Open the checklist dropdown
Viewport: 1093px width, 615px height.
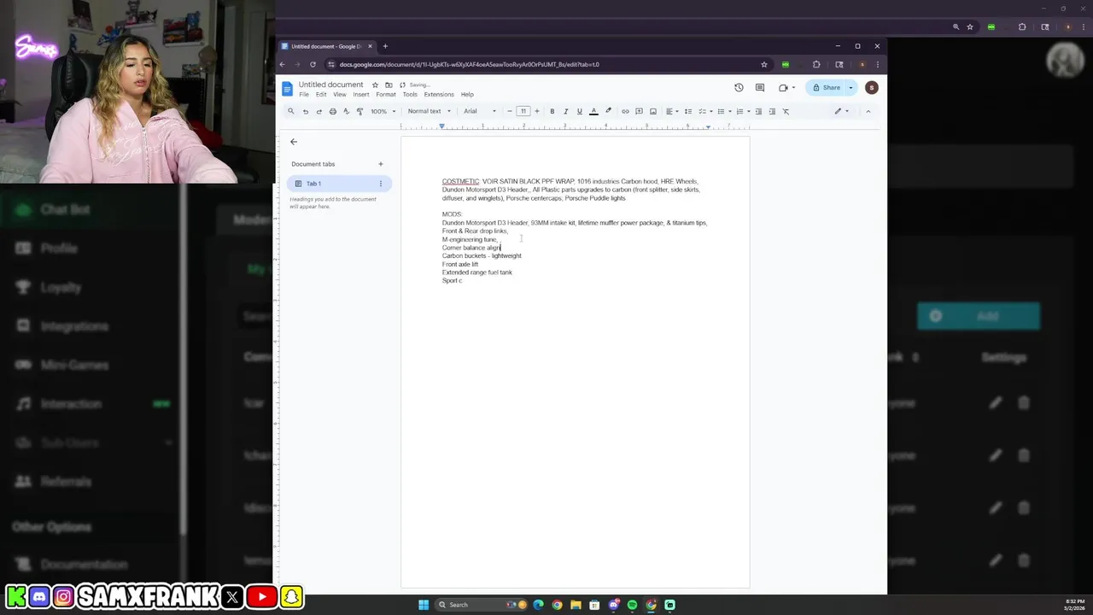coord(704,111)
